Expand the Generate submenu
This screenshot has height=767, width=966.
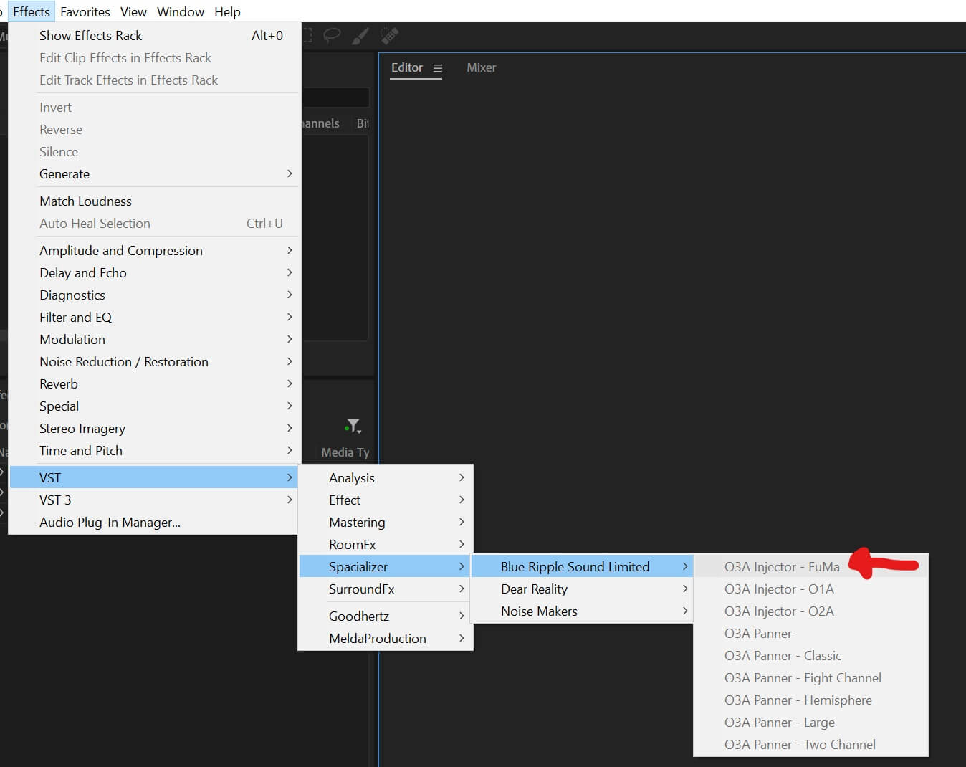pyautogui.click(x=154, y=173)
